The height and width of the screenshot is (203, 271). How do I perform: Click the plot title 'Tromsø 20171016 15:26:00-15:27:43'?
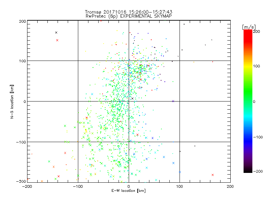(128, 12)
